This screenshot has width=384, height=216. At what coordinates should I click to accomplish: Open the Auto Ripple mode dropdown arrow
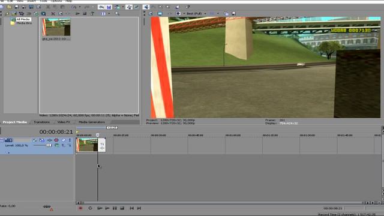pos(123,7)
